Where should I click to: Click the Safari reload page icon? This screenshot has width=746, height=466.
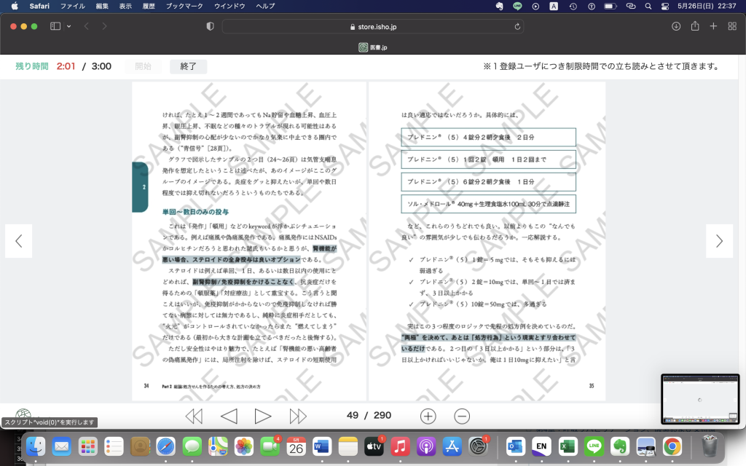(x=518, y=26)
